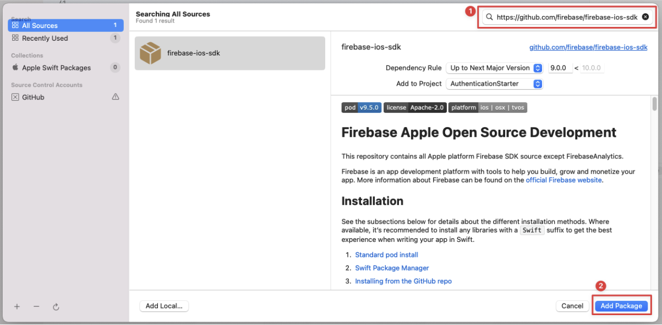Clear the search field with the X icon
This screenshot has height=325, width=662.
point(645,16)
